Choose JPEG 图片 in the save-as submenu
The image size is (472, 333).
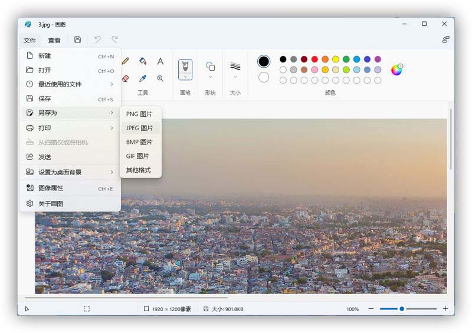(139, 128)
